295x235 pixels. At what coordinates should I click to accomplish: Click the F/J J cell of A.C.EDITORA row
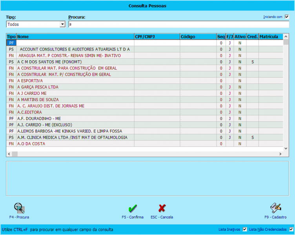click(x=230, y=112)
